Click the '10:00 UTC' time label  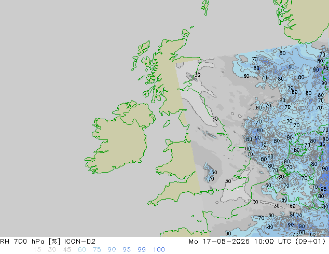click(272, 242)
